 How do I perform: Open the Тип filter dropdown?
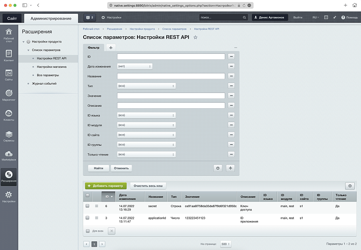tap(146, 86)
